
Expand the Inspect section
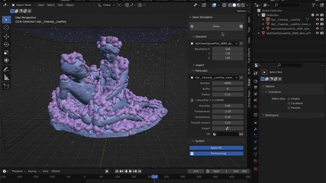(x=194, y=65)
